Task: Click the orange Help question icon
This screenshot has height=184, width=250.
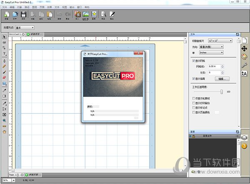Action: [244, 146]
